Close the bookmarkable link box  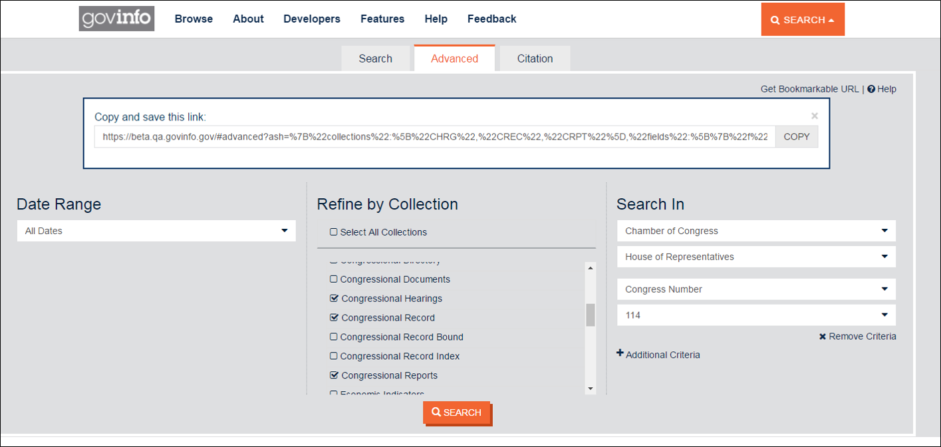tap(815, 116)
